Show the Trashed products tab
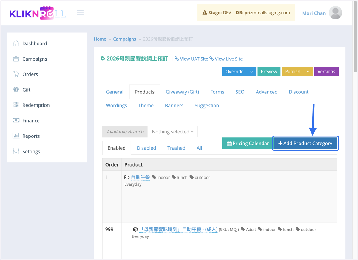Viewport: 358px width, 260px height. click(176, 148)
